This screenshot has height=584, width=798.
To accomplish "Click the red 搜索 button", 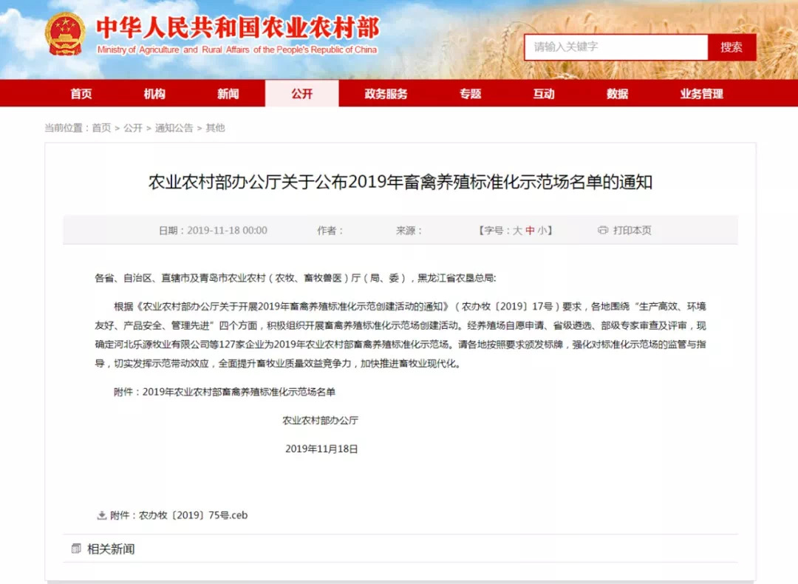I will click(x=731, y=47).
